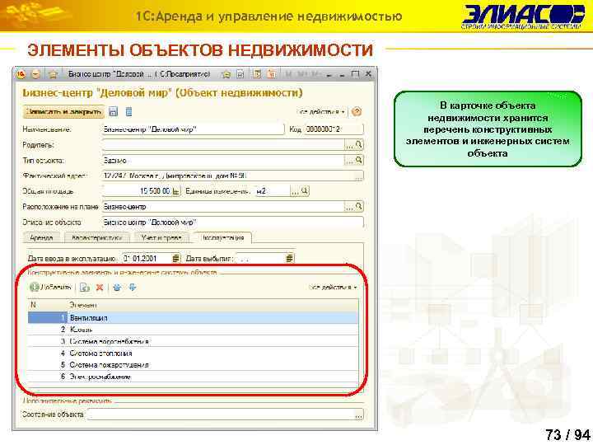Switch to the Аренда tab
Screen dimensions: 593x445
(x=41, y=237)
